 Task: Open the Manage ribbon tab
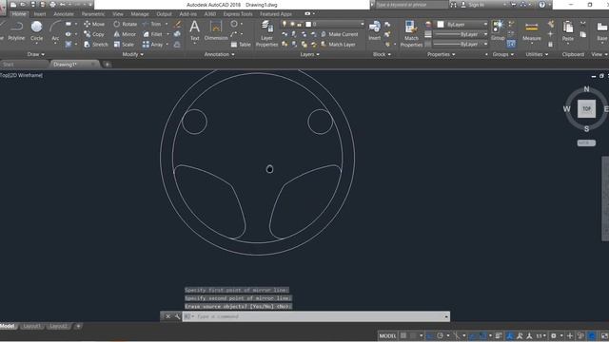140,14
